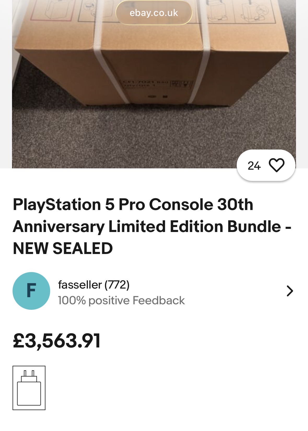Viewport: 308px width, 431px height.
Task: Tap 100% positive Feedback text
Action: click(x=121, y=301)
